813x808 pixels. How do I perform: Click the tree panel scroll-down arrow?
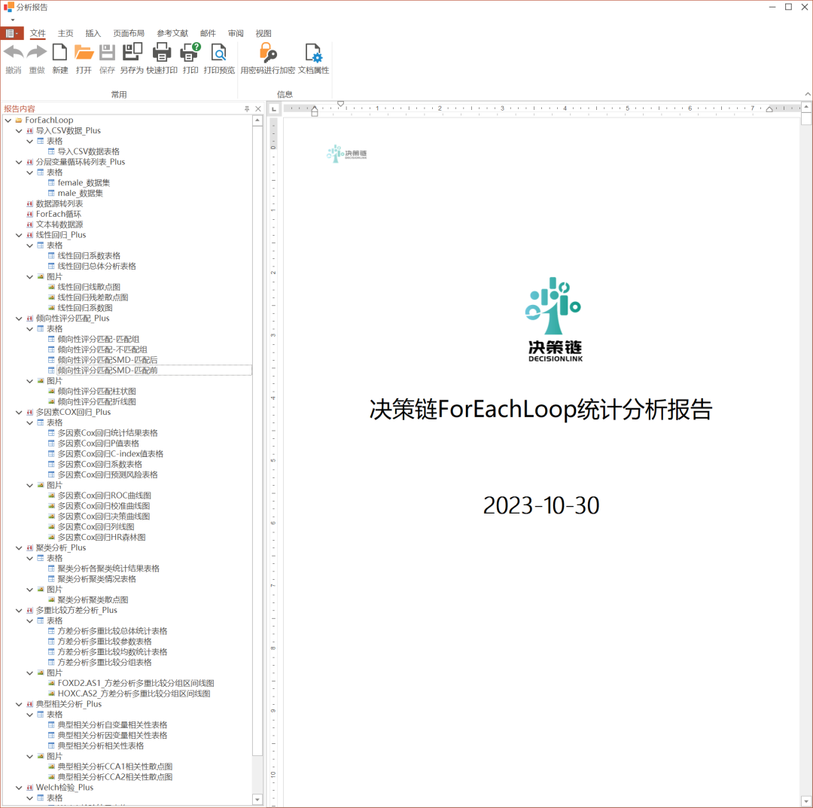[257, 800]
